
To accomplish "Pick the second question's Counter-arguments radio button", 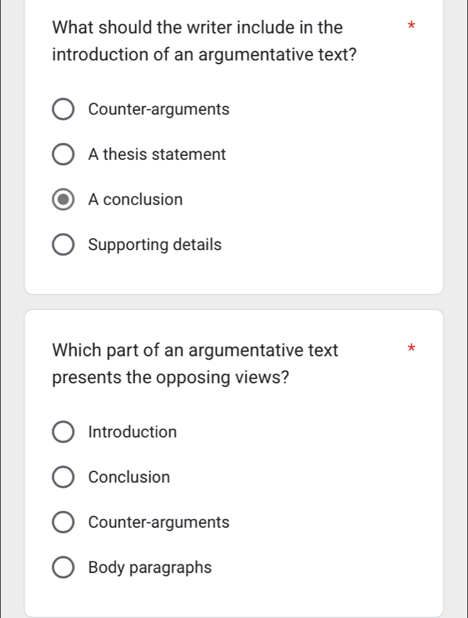I will [64, 523].
